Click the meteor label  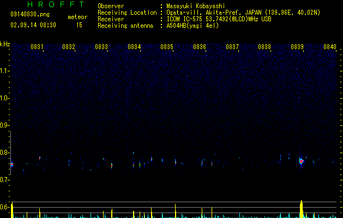77,17
